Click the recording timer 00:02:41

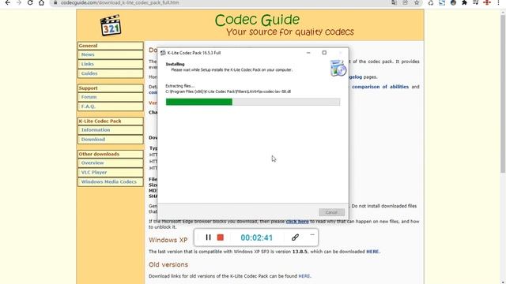(256, 237)
